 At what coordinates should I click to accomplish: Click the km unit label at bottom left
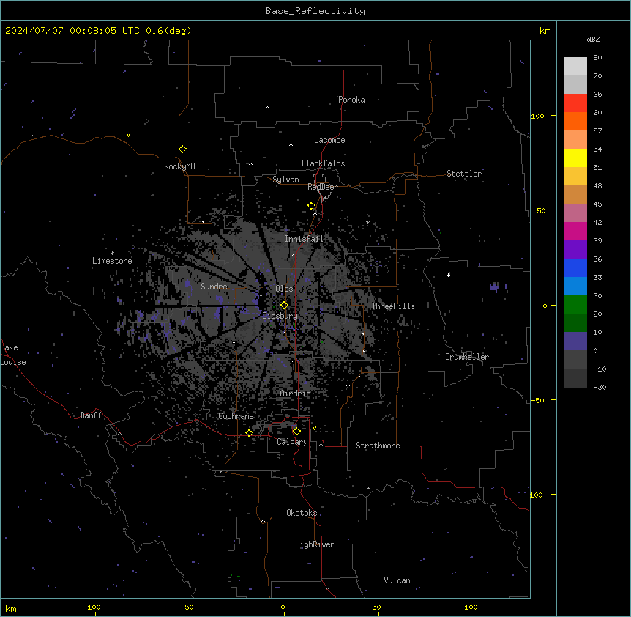point(11,609)
